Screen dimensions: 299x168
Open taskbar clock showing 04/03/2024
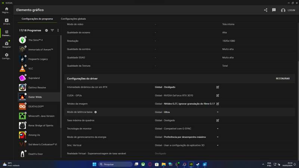point(287,164)
